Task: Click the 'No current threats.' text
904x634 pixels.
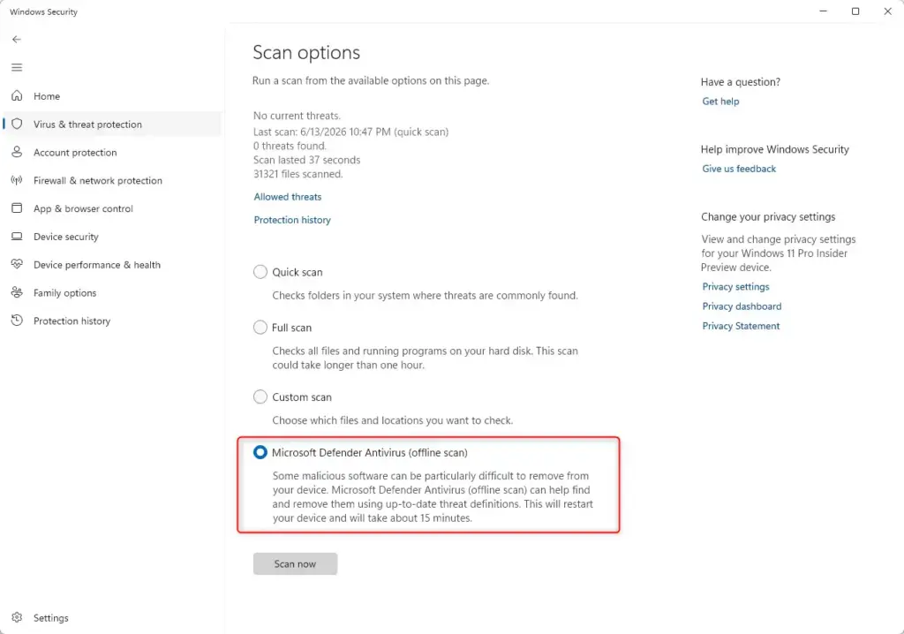Action: (297, 116)
